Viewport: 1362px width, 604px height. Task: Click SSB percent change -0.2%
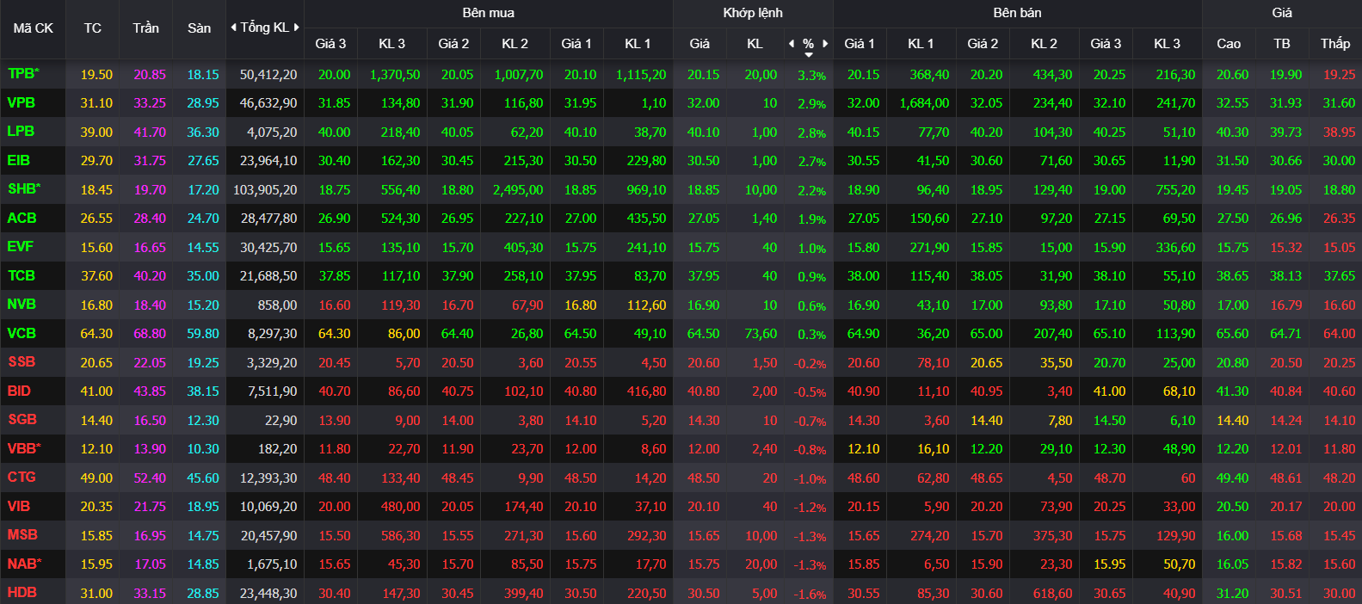coord(810,364)
